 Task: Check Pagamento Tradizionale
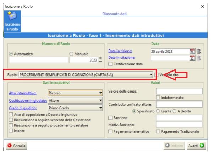click(x=158, y=132)
